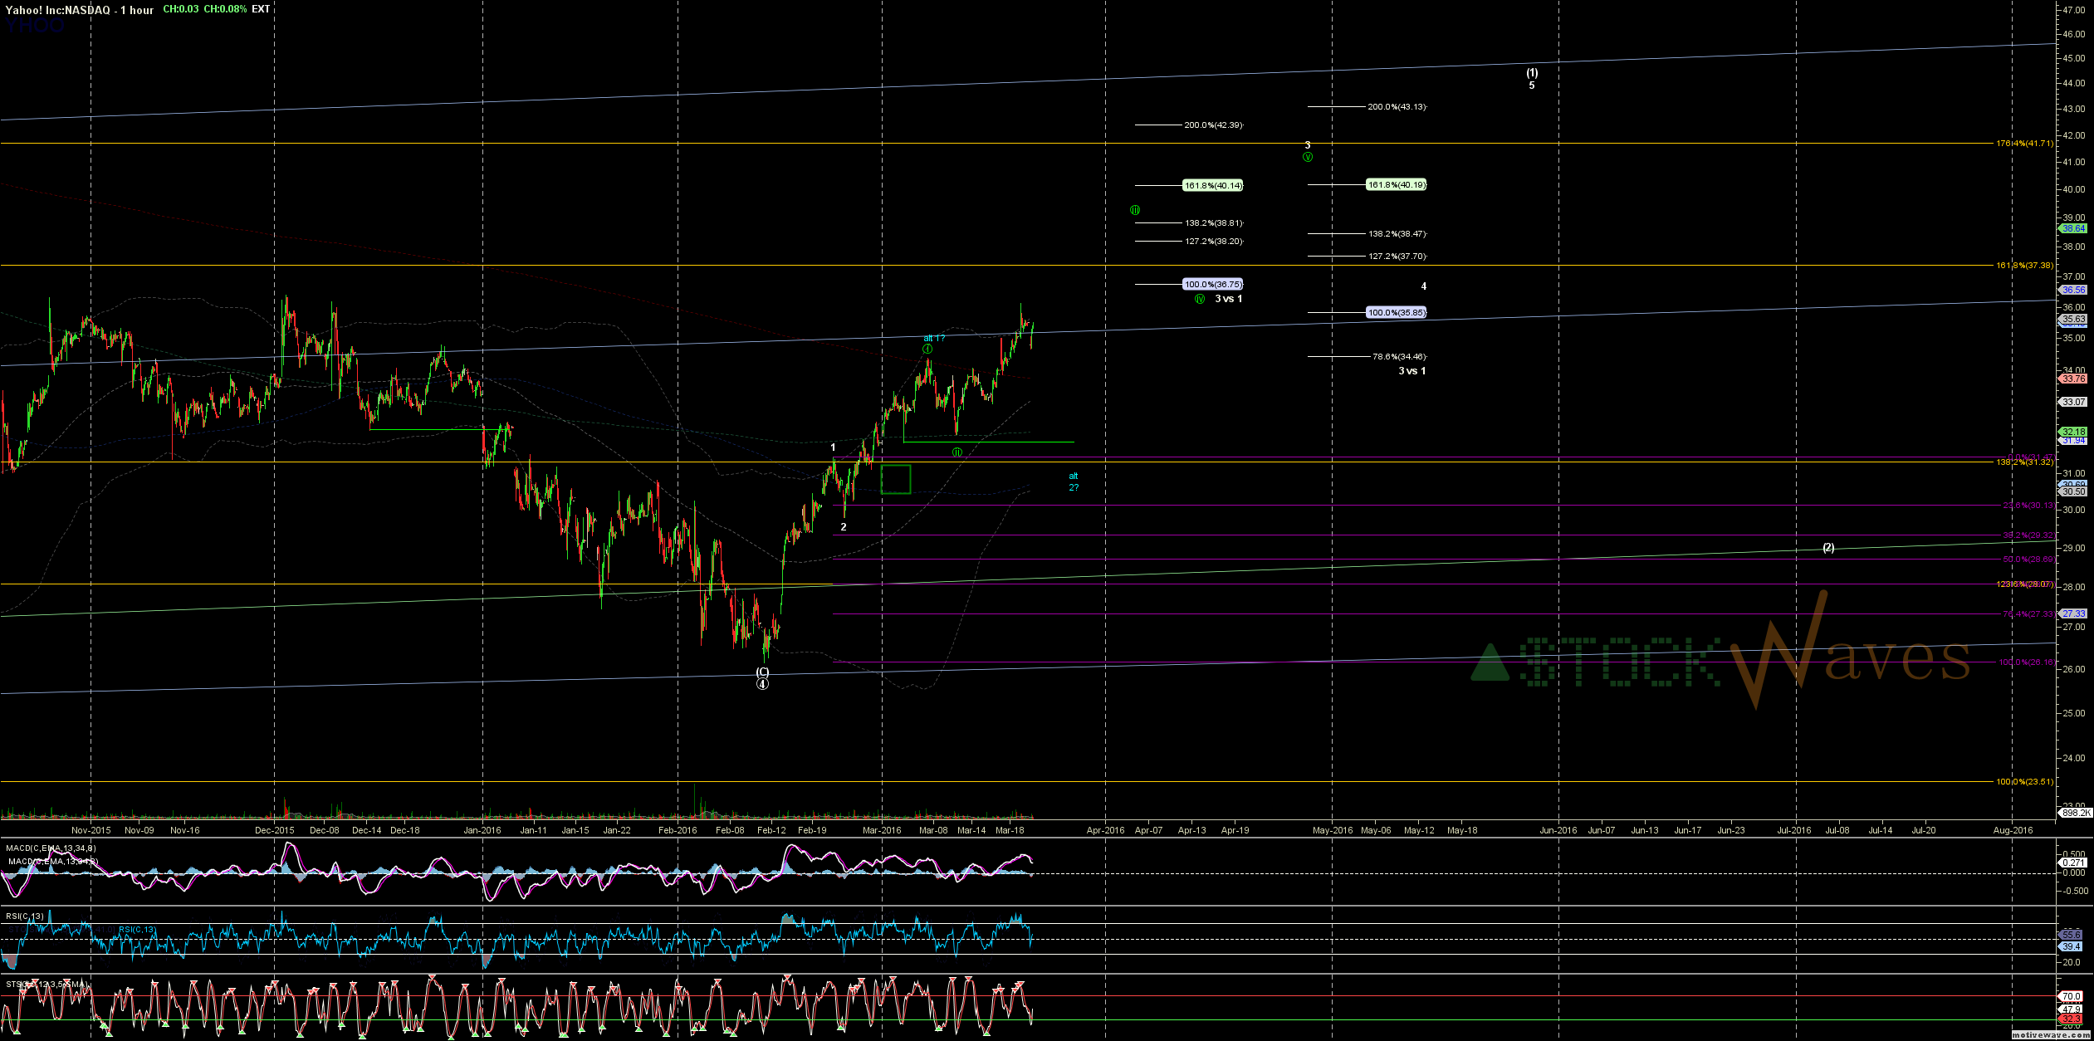Screen dimensions: 2094x1041
Task: Click the 36.56 price tag on axis
Action: pyautogui.click(x=2074, y=290)
